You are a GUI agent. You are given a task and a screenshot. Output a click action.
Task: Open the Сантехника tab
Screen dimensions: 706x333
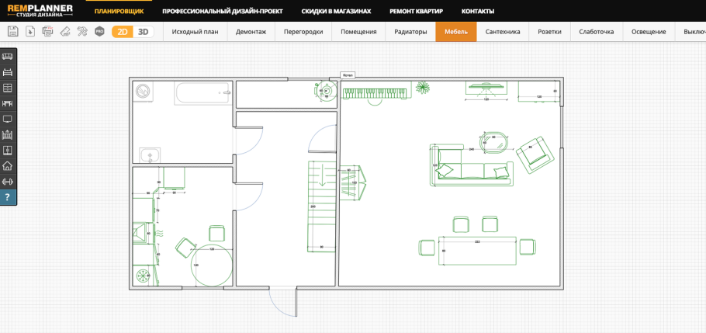[x=503, y=32]
